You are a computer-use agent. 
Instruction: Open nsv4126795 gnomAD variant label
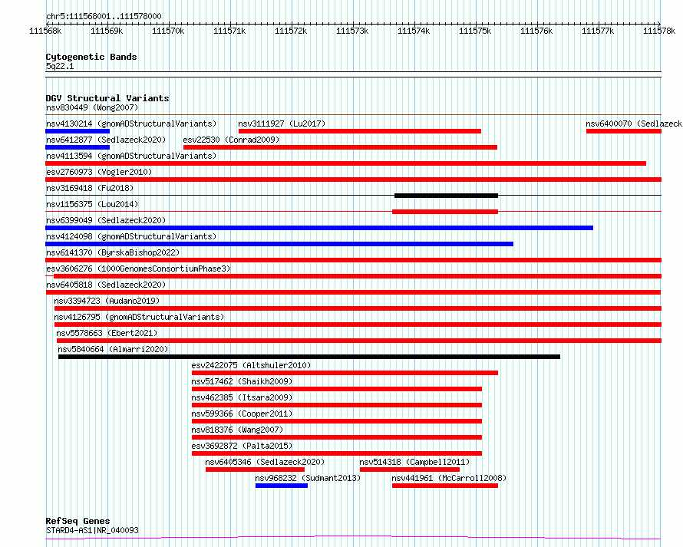point(139,317)
